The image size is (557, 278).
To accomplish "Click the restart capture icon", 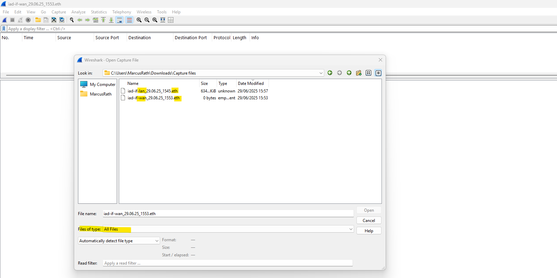I will point(20,20).
